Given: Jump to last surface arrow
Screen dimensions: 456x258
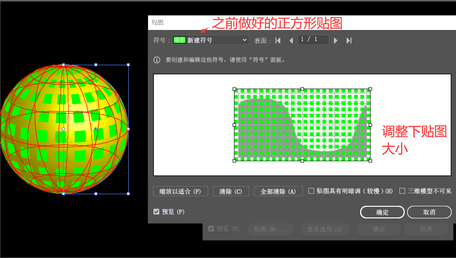Looking at the screenshot, I should point(349,41).
